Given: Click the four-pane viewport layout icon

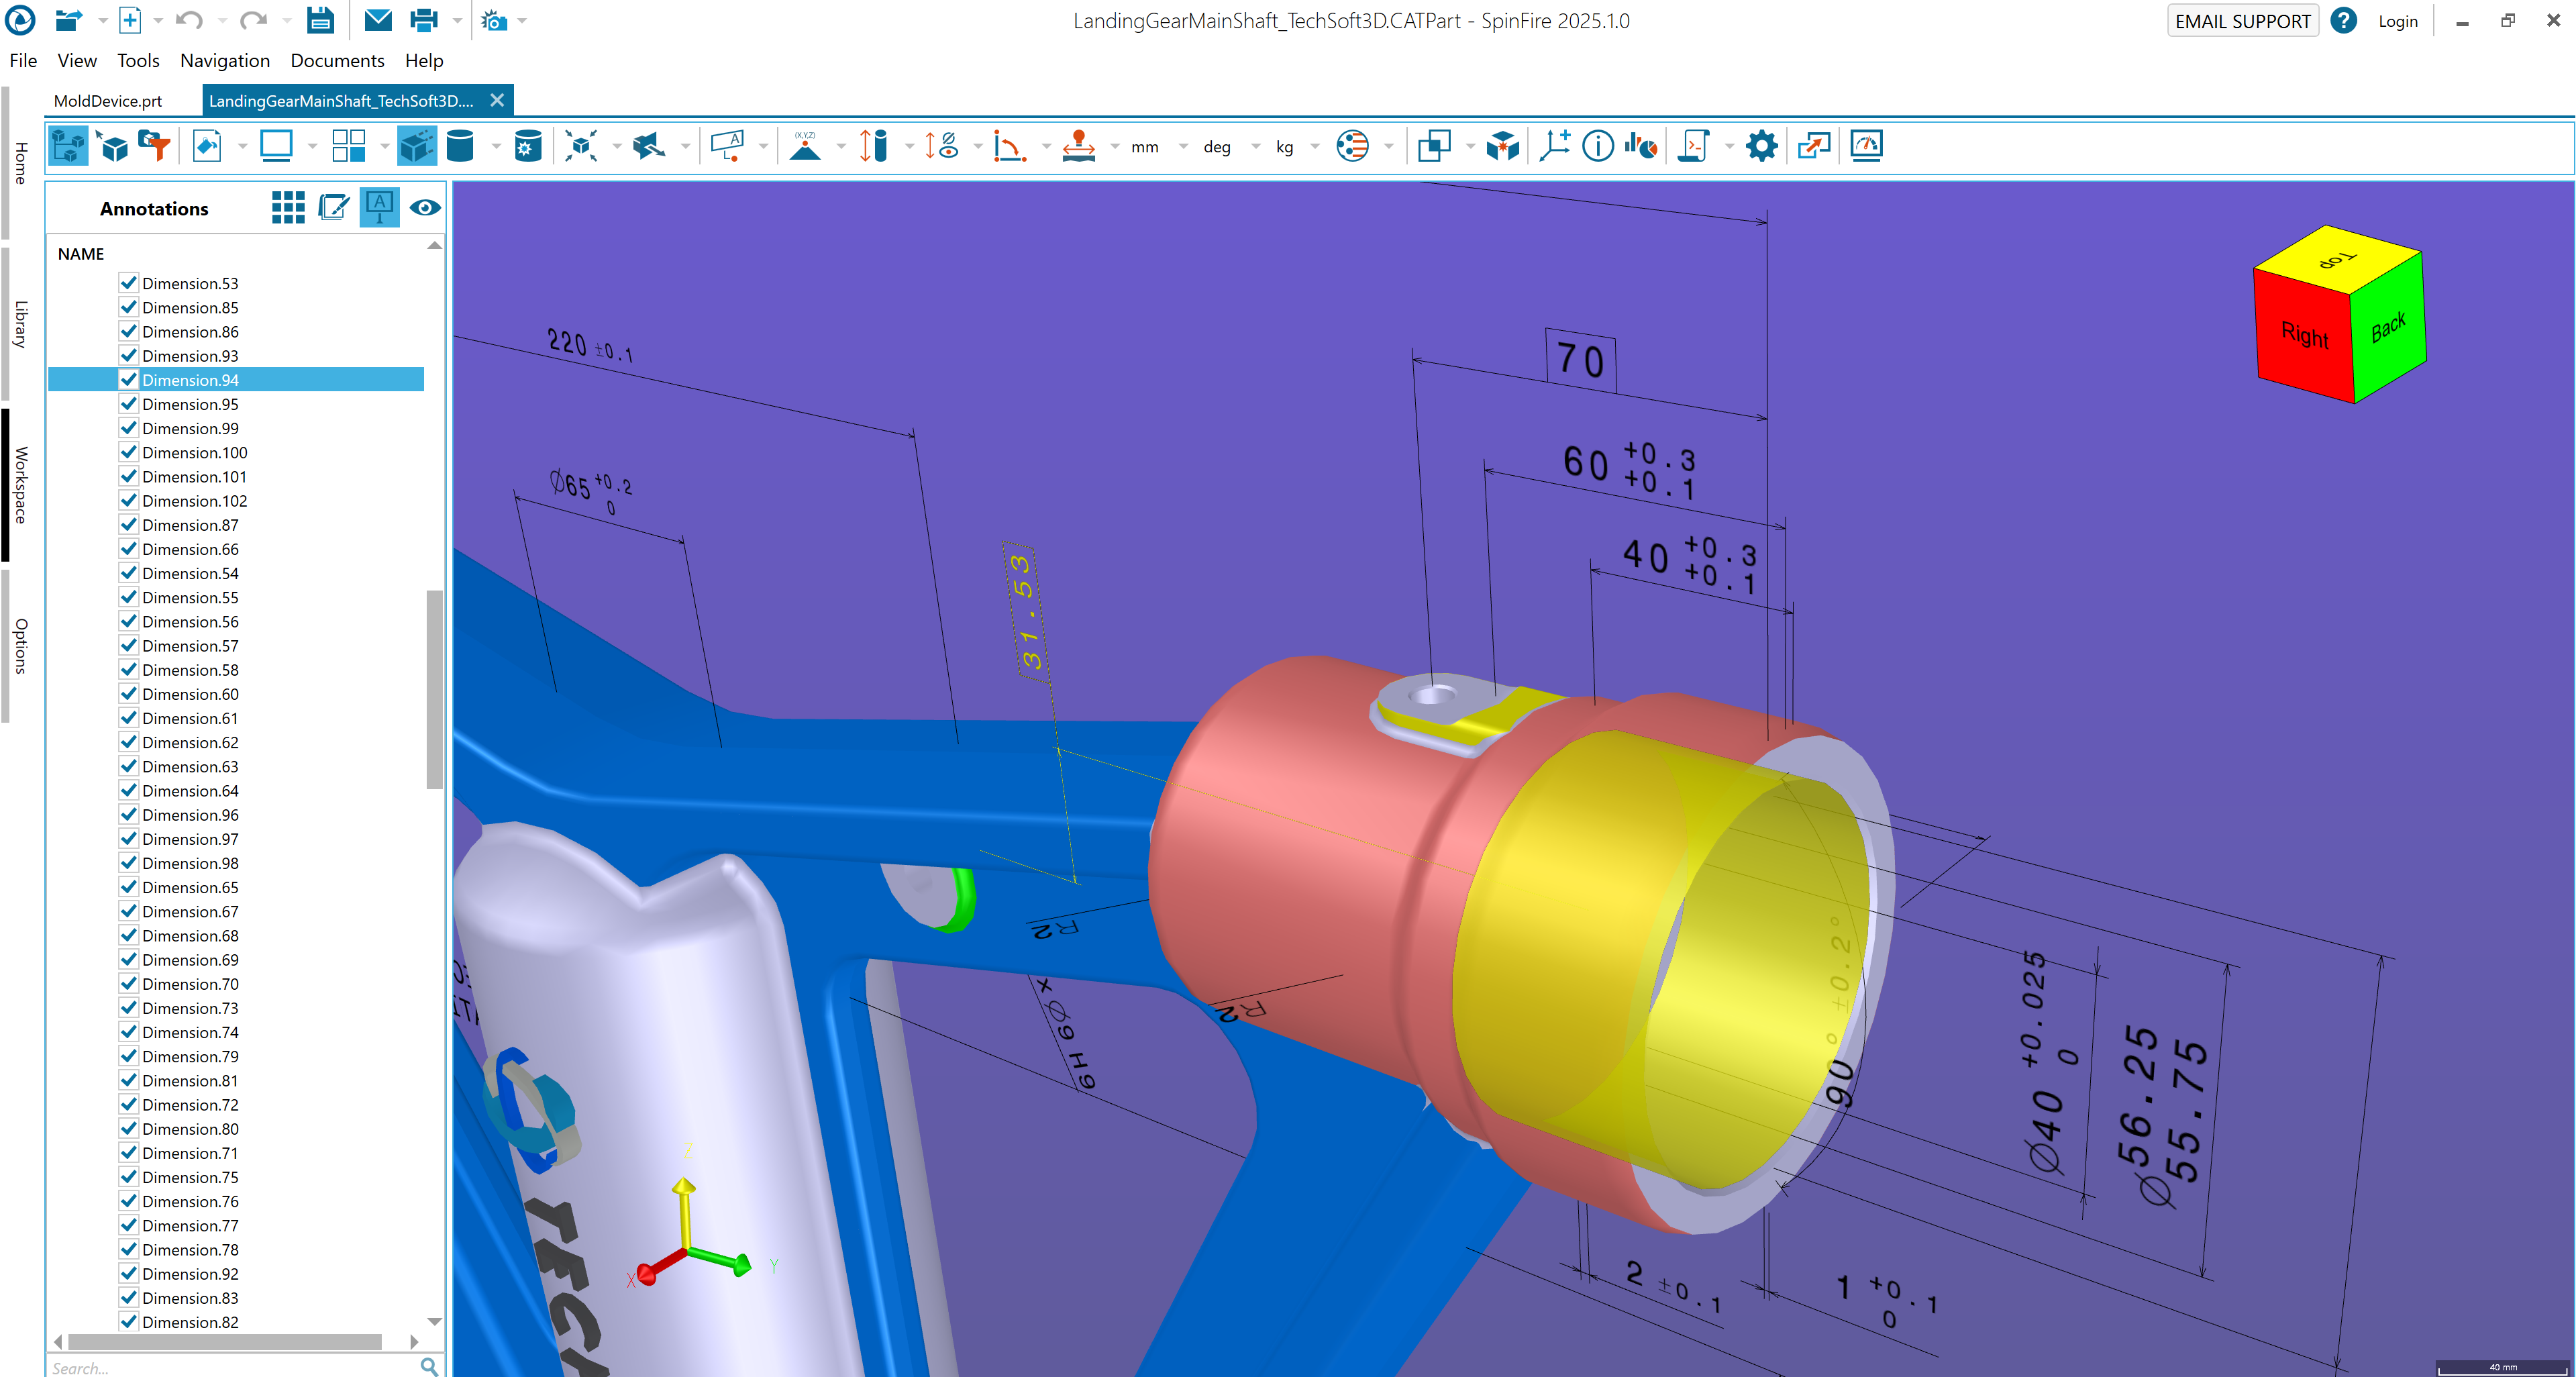Looking at the screenshot, I should [x=348, y=146].
